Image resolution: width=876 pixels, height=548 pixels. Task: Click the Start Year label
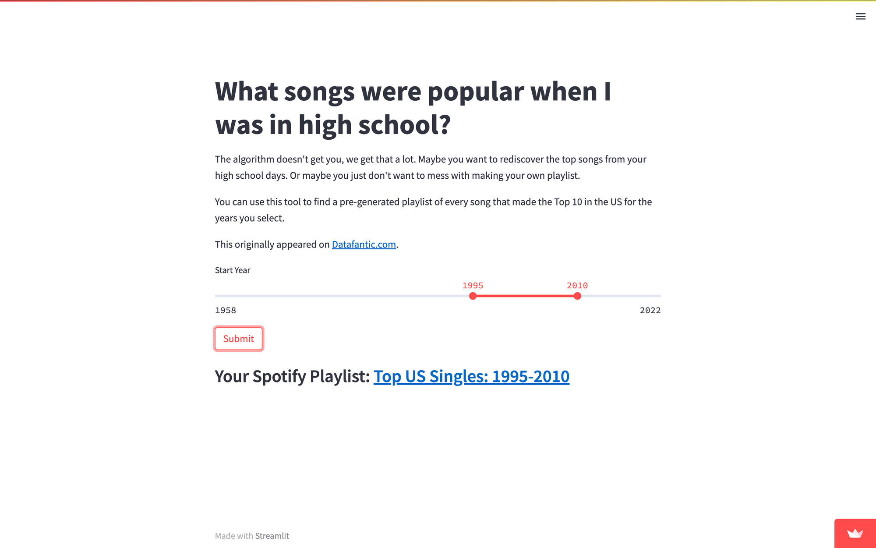pyautogui.click(x=232, y=270)
